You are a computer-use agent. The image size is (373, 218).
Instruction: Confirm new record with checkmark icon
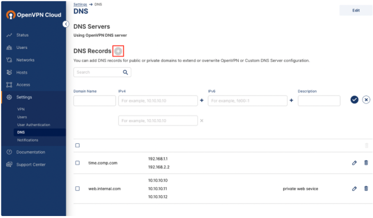pyautogui.click(x=354, y=100)
